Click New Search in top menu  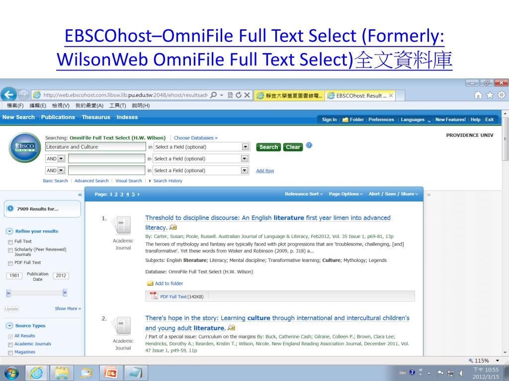click(18, 117)
